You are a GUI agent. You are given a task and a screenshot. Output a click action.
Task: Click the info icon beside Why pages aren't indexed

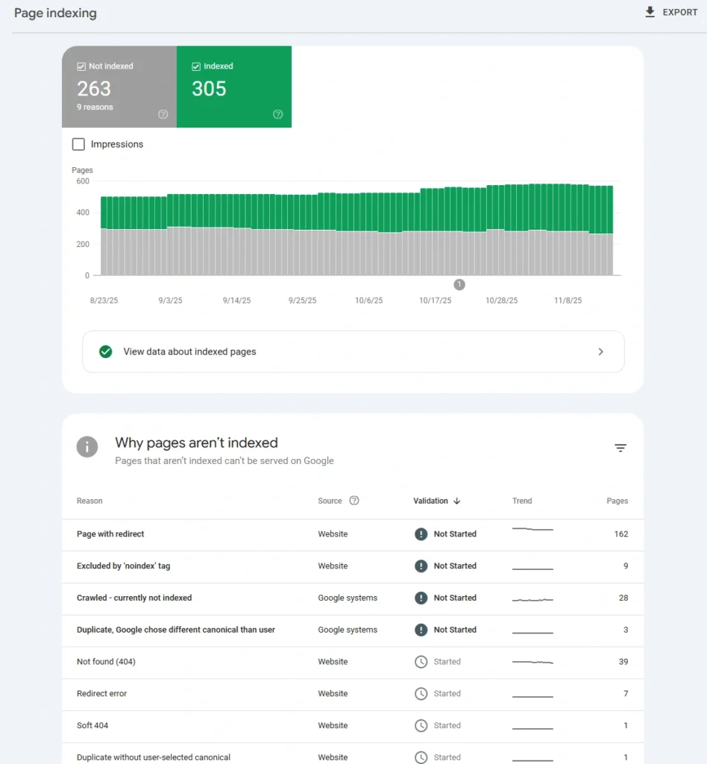pos(87,446)
